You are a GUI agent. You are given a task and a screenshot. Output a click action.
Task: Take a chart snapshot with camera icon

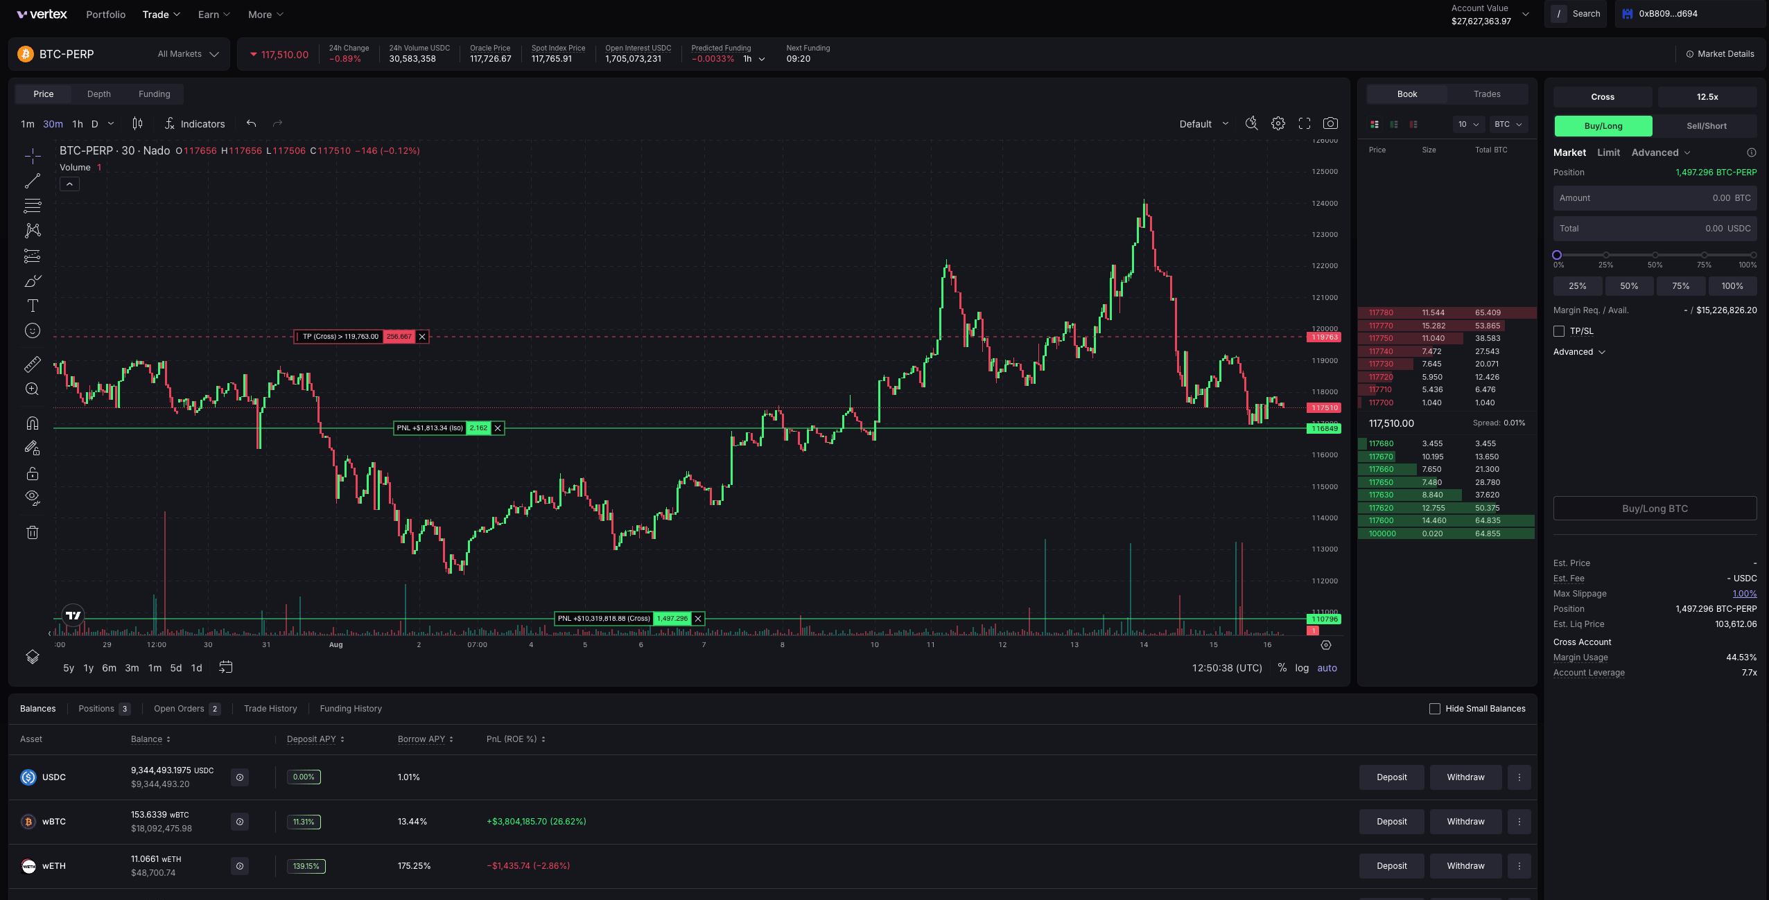point(1330,123)
